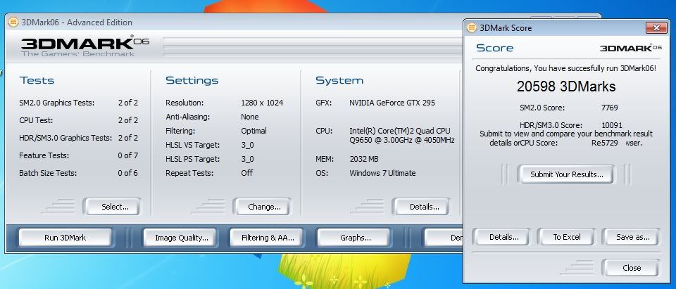The image size is (676, 289).
Task: Click the partially hidden Demo button
Action: pos(444,237)
